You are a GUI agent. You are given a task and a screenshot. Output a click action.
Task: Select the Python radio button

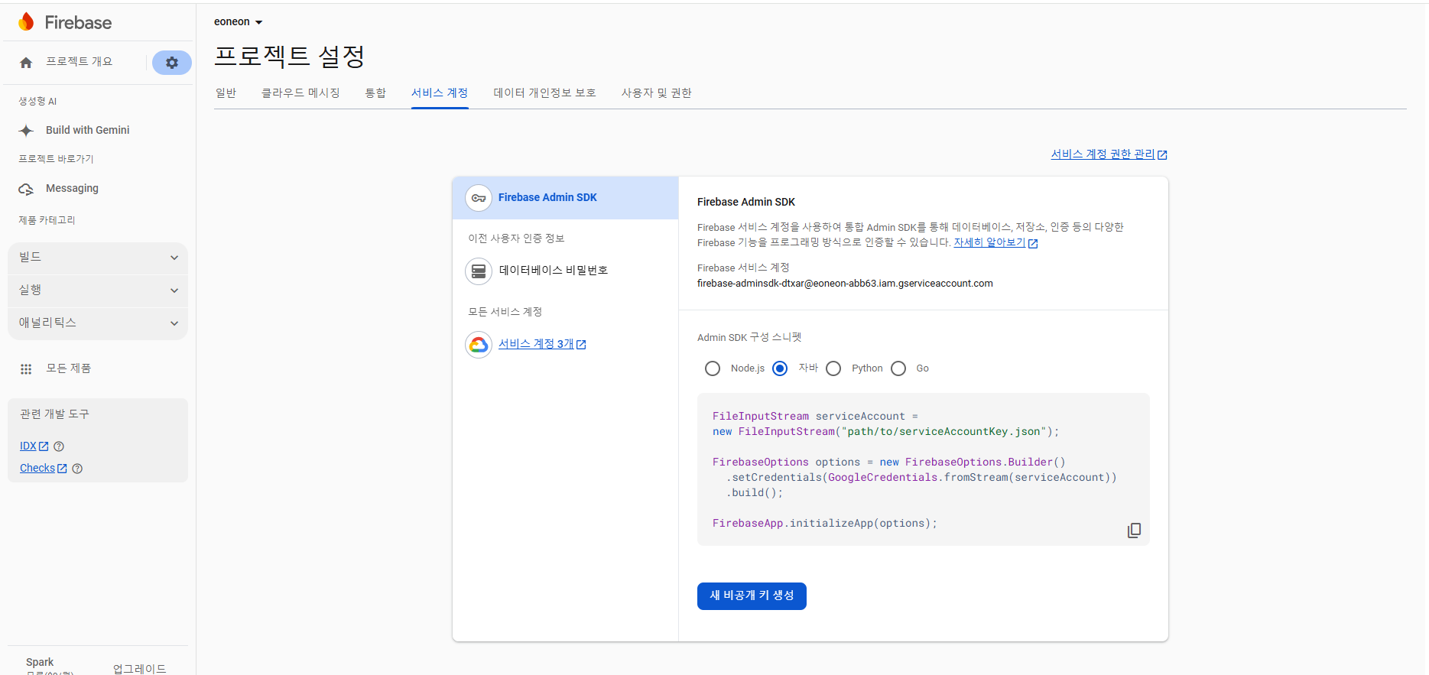833,368
